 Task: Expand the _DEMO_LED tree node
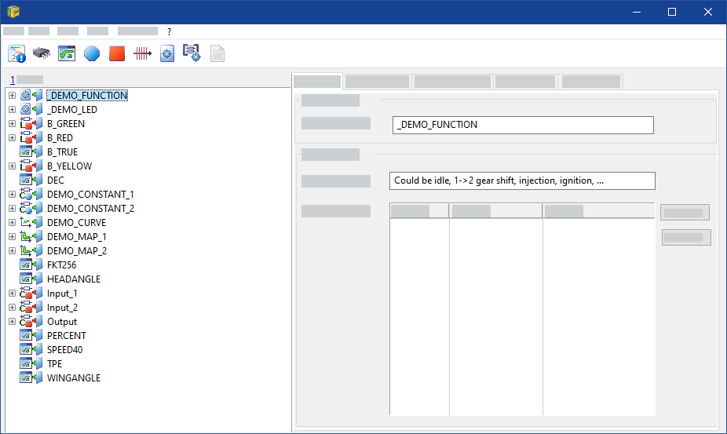pos(12,110)
